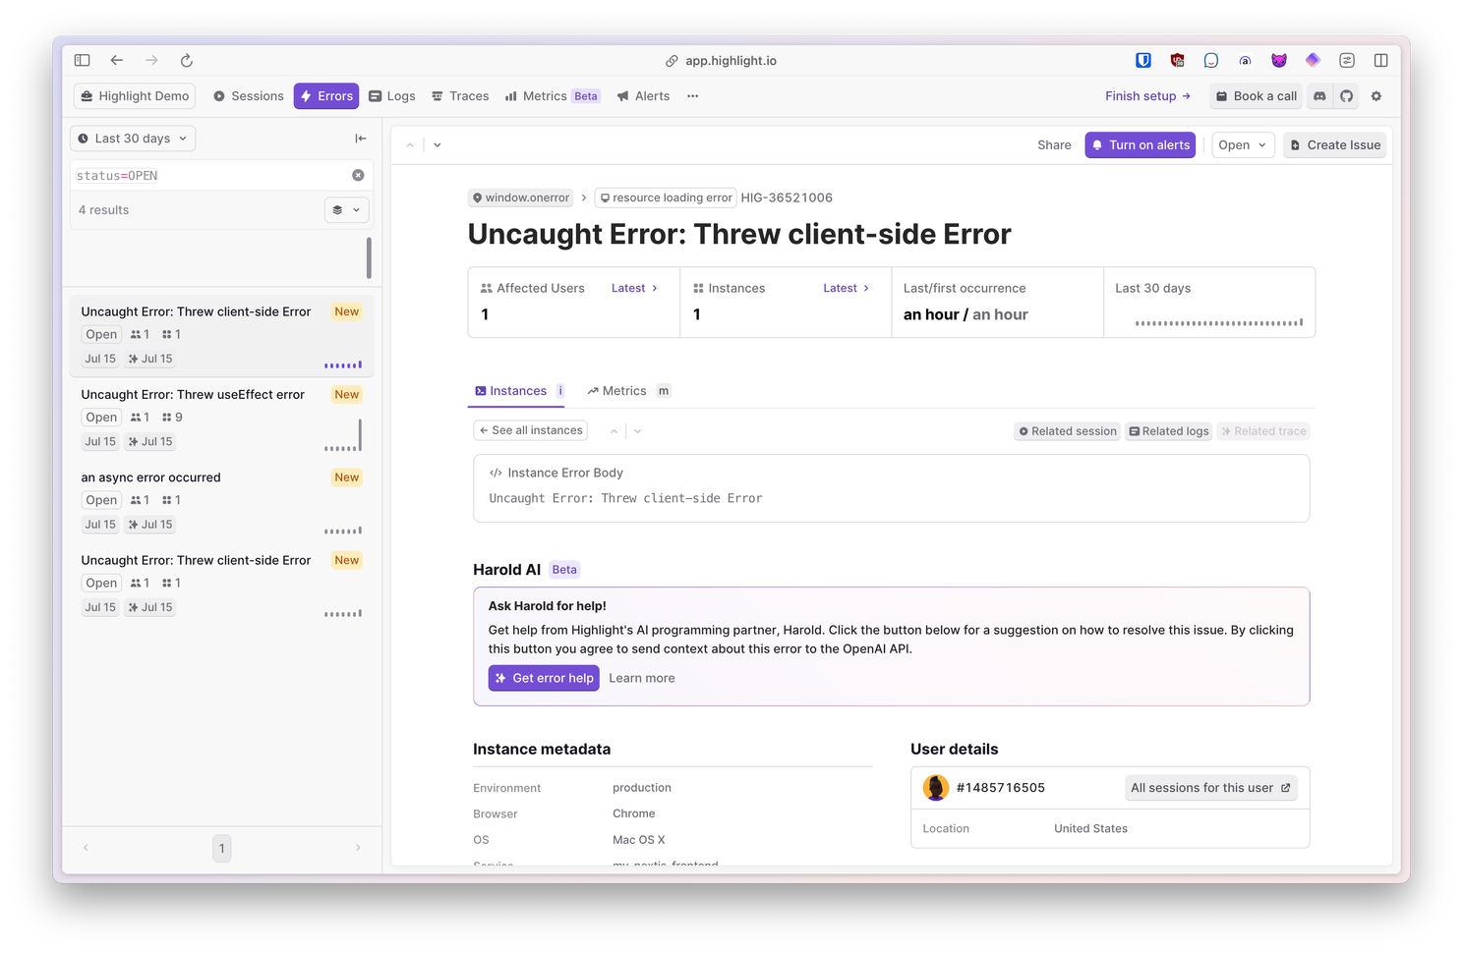This screenshot has height=953, width=1463.
Task: Open the more options ellipsis in navigation
Action: pos(693,96)
